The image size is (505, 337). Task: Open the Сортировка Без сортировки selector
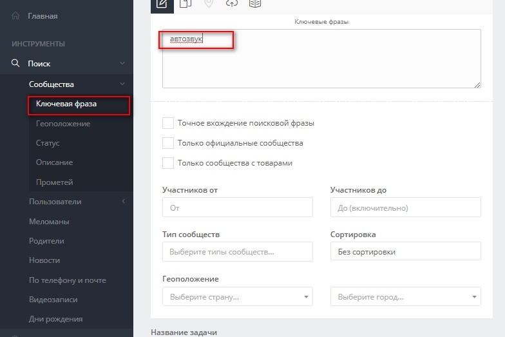coord(406,251)
